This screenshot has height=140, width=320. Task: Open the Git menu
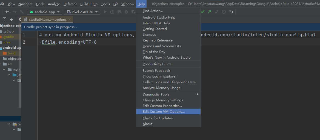click(116, 4)
